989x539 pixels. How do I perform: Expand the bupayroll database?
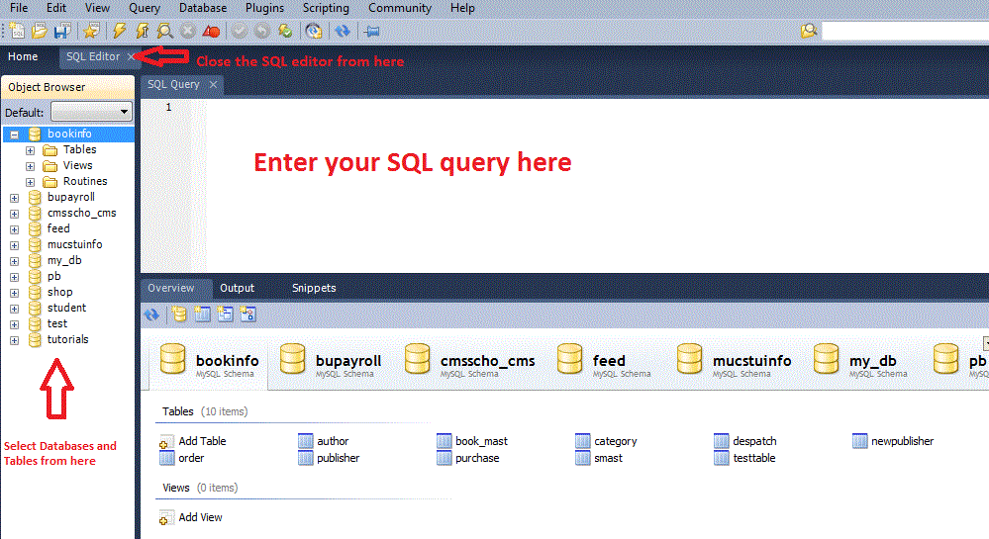tap(14, 198)
